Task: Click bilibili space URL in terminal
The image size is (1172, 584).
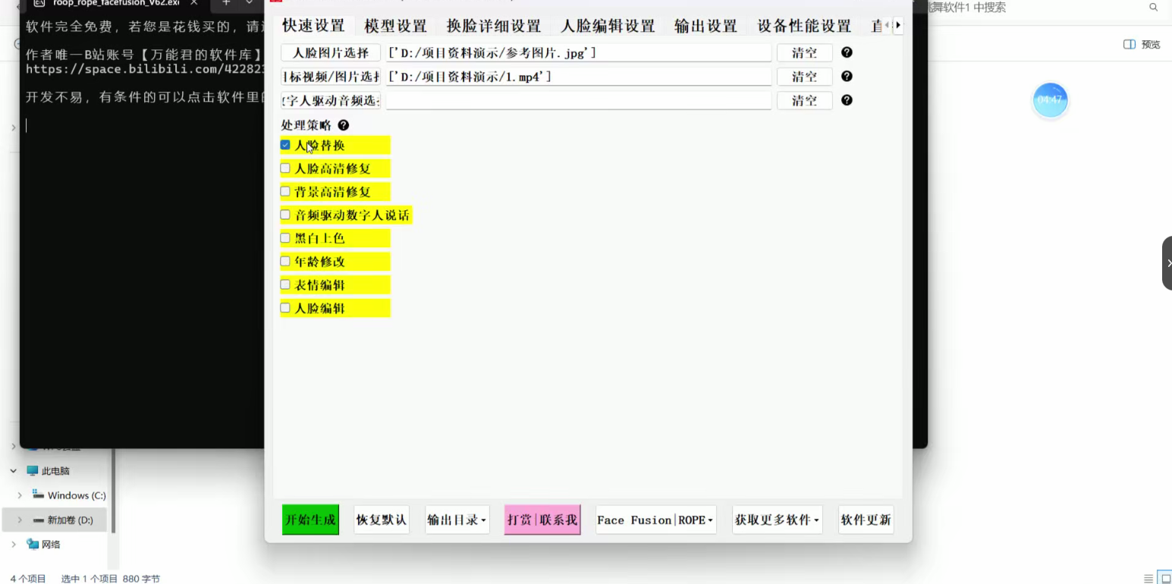Action: coord(146,69)
